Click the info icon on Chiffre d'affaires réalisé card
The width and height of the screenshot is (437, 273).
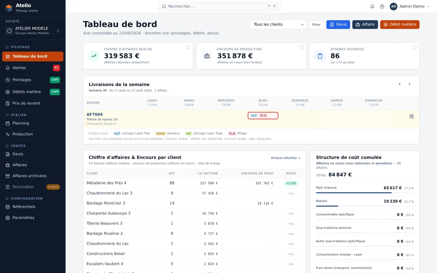[x=188, y=47]
